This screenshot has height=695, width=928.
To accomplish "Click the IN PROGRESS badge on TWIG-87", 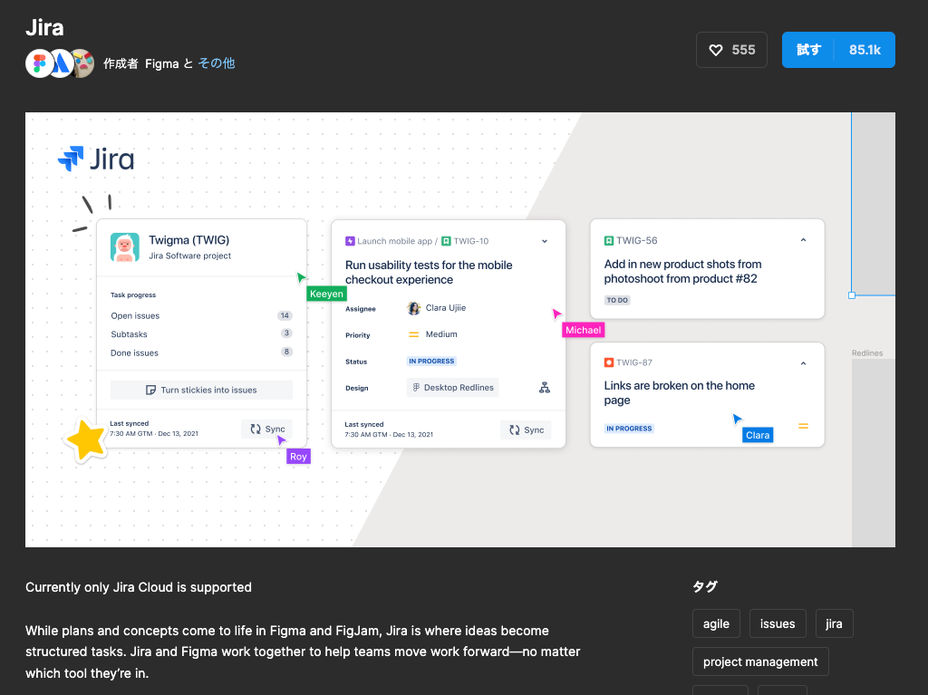I will [629, 429].
